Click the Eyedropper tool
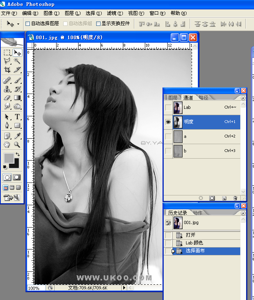The width and height of the screenshot is (254, 300). click(17, 136)
